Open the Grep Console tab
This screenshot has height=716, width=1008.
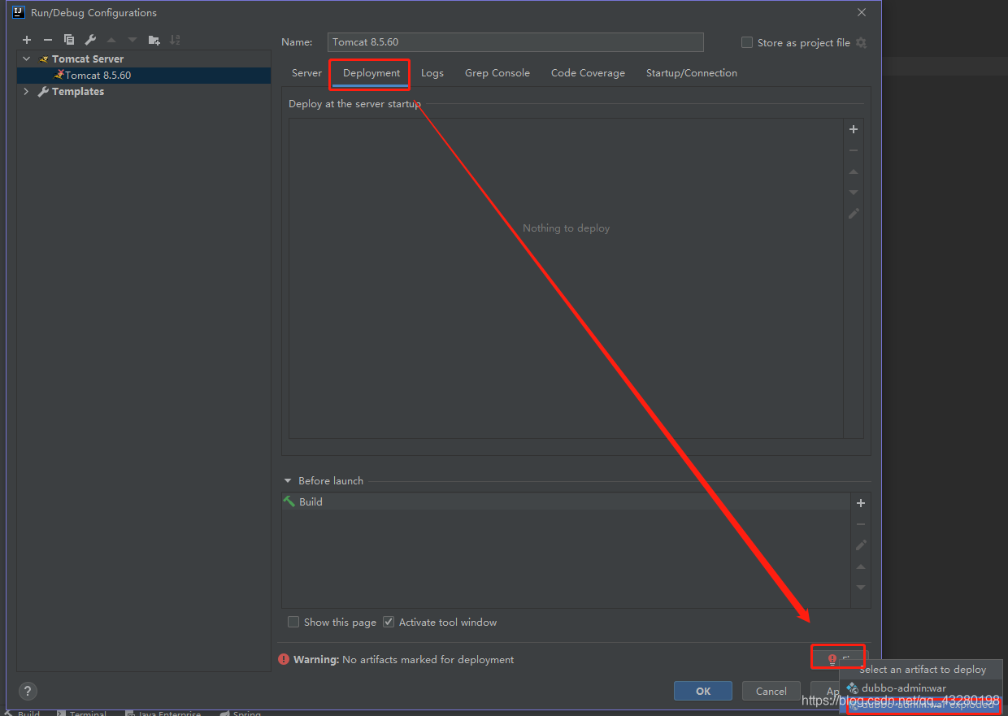coord(497,73)
